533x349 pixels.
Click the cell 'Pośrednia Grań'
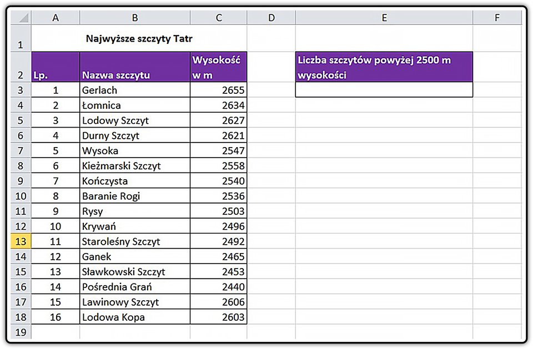[x=135, y=286]
